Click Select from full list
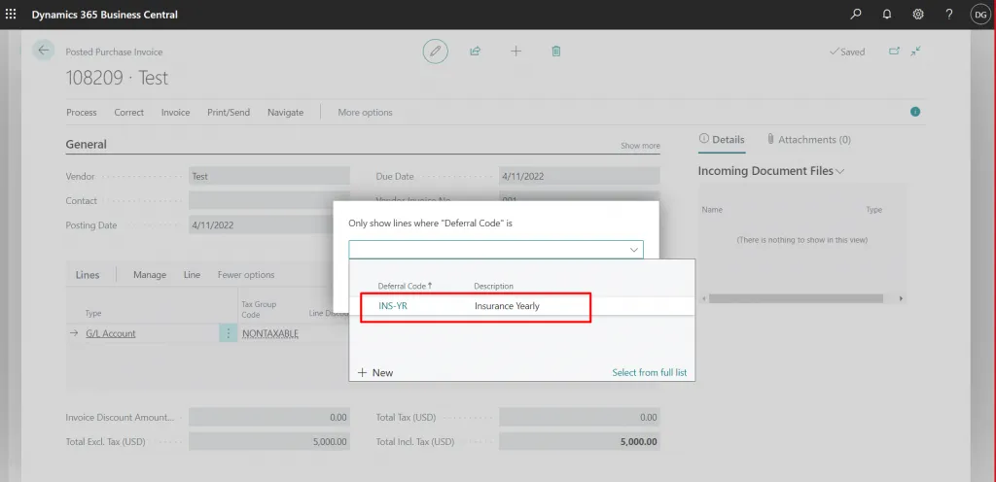This screenshot has width=996, height=482. click(x=649, y=372)
